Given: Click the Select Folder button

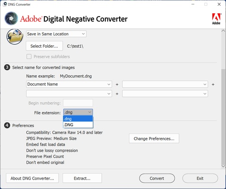Looking at the screenshot, I should 44,46.
